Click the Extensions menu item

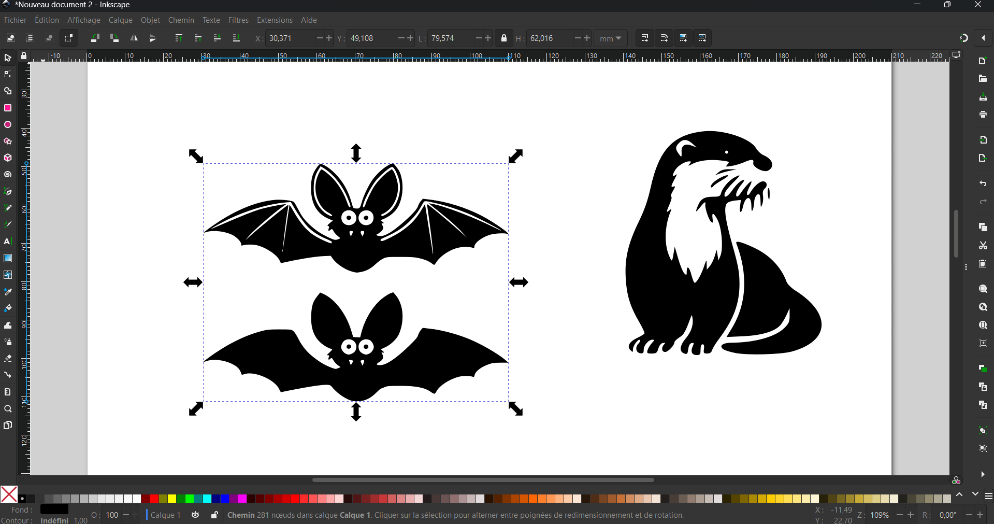(275, 20)
